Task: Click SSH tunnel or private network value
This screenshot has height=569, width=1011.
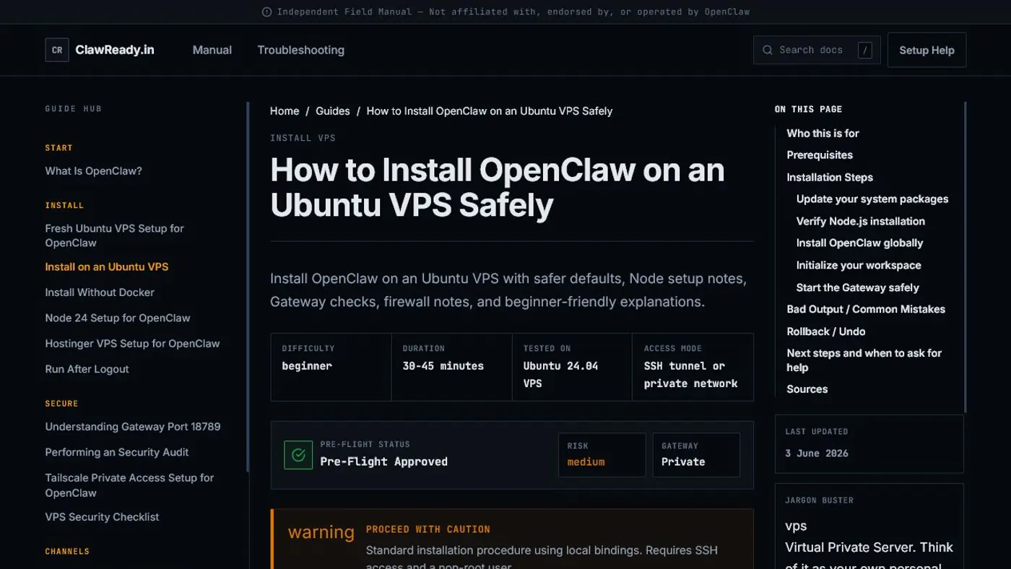Action: (x=690, y=375)
